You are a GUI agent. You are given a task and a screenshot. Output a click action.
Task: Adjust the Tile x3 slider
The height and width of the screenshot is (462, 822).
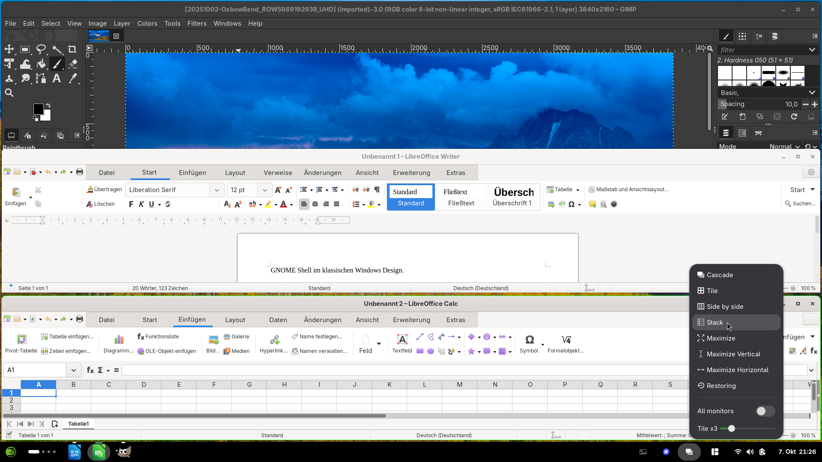(x=731, y=429)
